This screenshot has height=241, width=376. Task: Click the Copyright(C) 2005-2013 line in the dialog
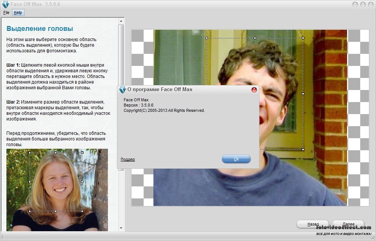(164, 110)
